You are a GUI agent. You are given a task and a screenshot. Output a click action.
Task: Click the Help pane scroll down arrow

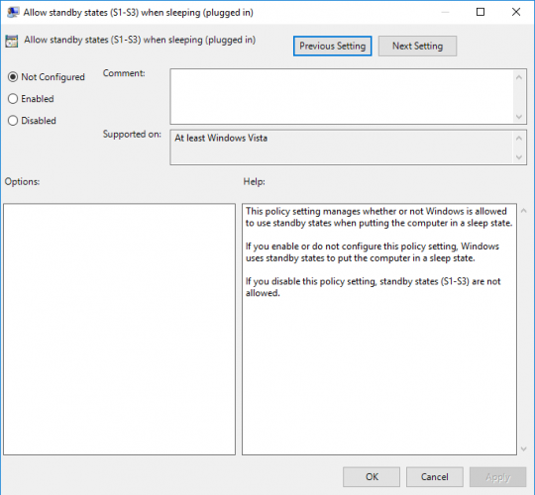524,449
